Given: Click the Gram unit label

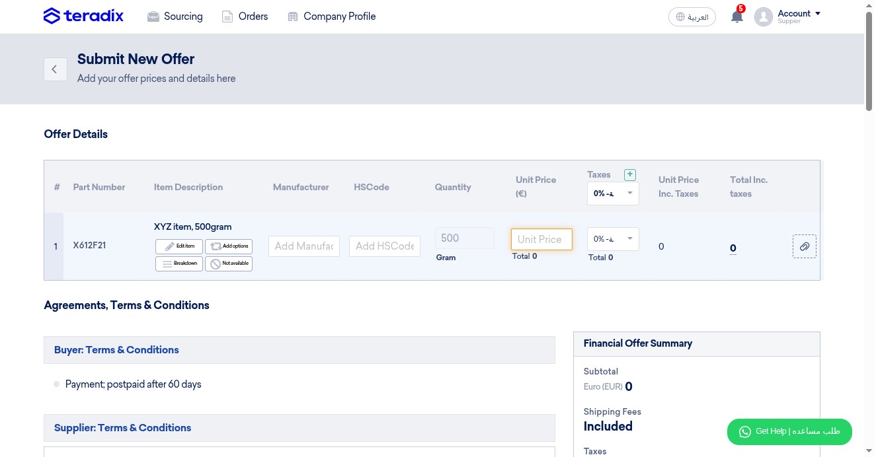Looking at the screenshot, I should [x=446, y=258].
